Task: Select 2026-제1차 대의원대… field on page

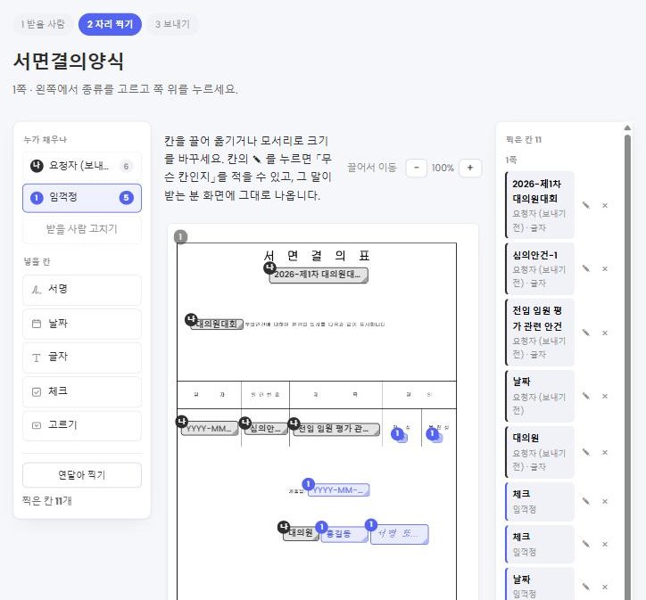Action: (319, 275)
